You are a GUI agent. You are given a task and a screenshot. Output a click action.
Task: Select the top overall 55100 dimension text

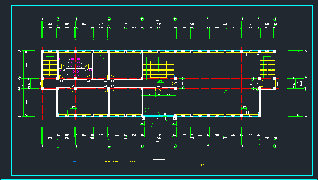tap(158, 21)
